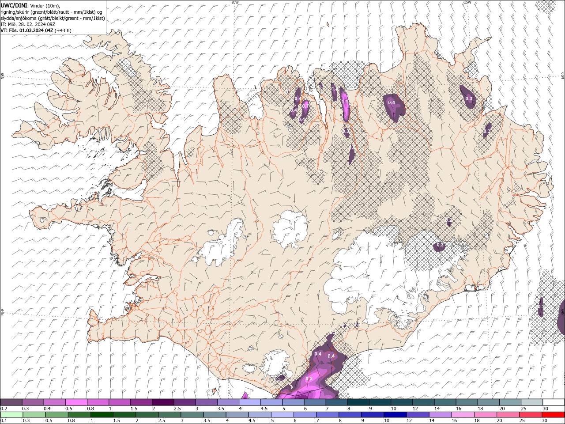Click the '0.2' label in the legend
Viewport: 565px width, 424px height.
[x=4, y=409]
